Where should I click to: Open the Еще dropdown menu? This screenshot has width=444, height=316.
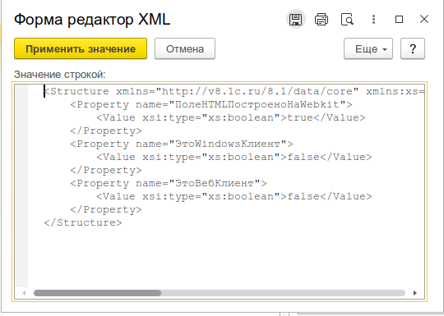coord(368,48)
